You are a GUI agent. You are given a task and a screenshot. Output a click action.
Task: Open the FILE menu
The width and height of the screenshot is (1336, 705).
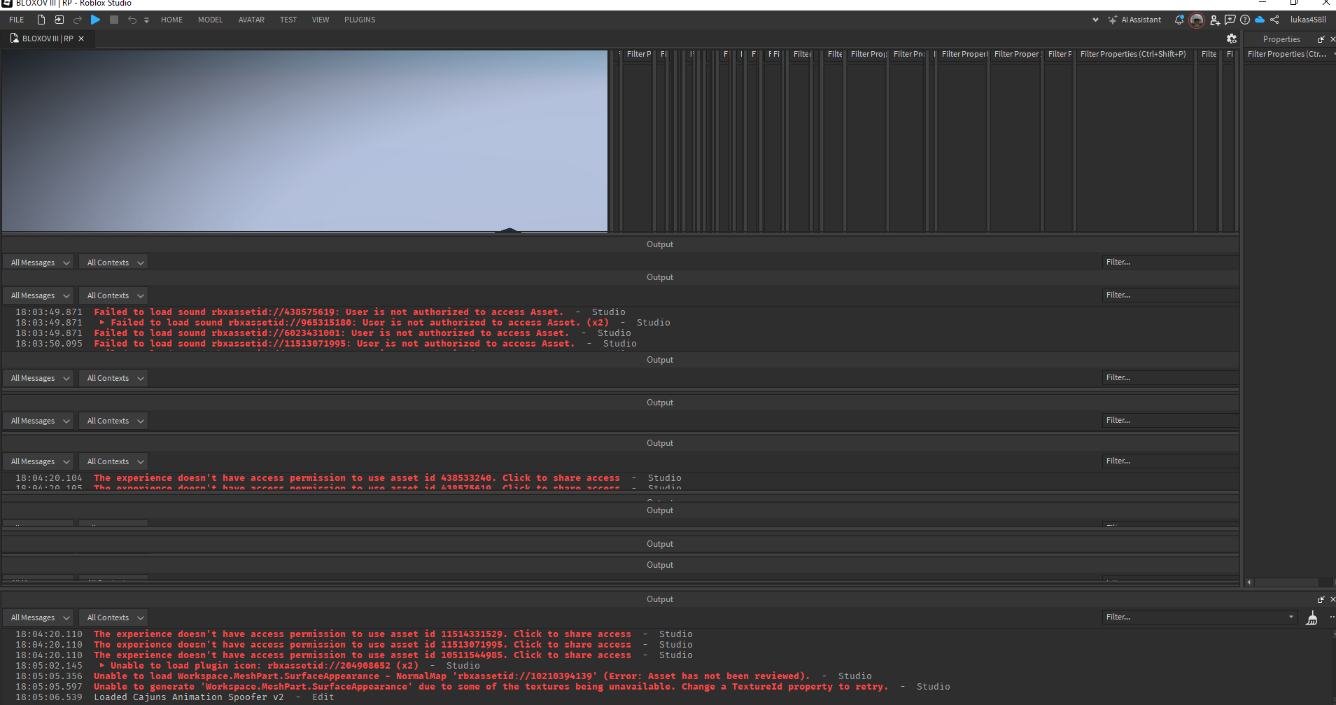click(x=15, y=20)
